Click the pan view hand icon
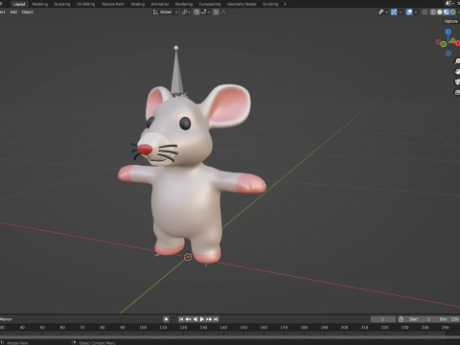The height and width of the screenshot is (345, 460). click(457, 72)
